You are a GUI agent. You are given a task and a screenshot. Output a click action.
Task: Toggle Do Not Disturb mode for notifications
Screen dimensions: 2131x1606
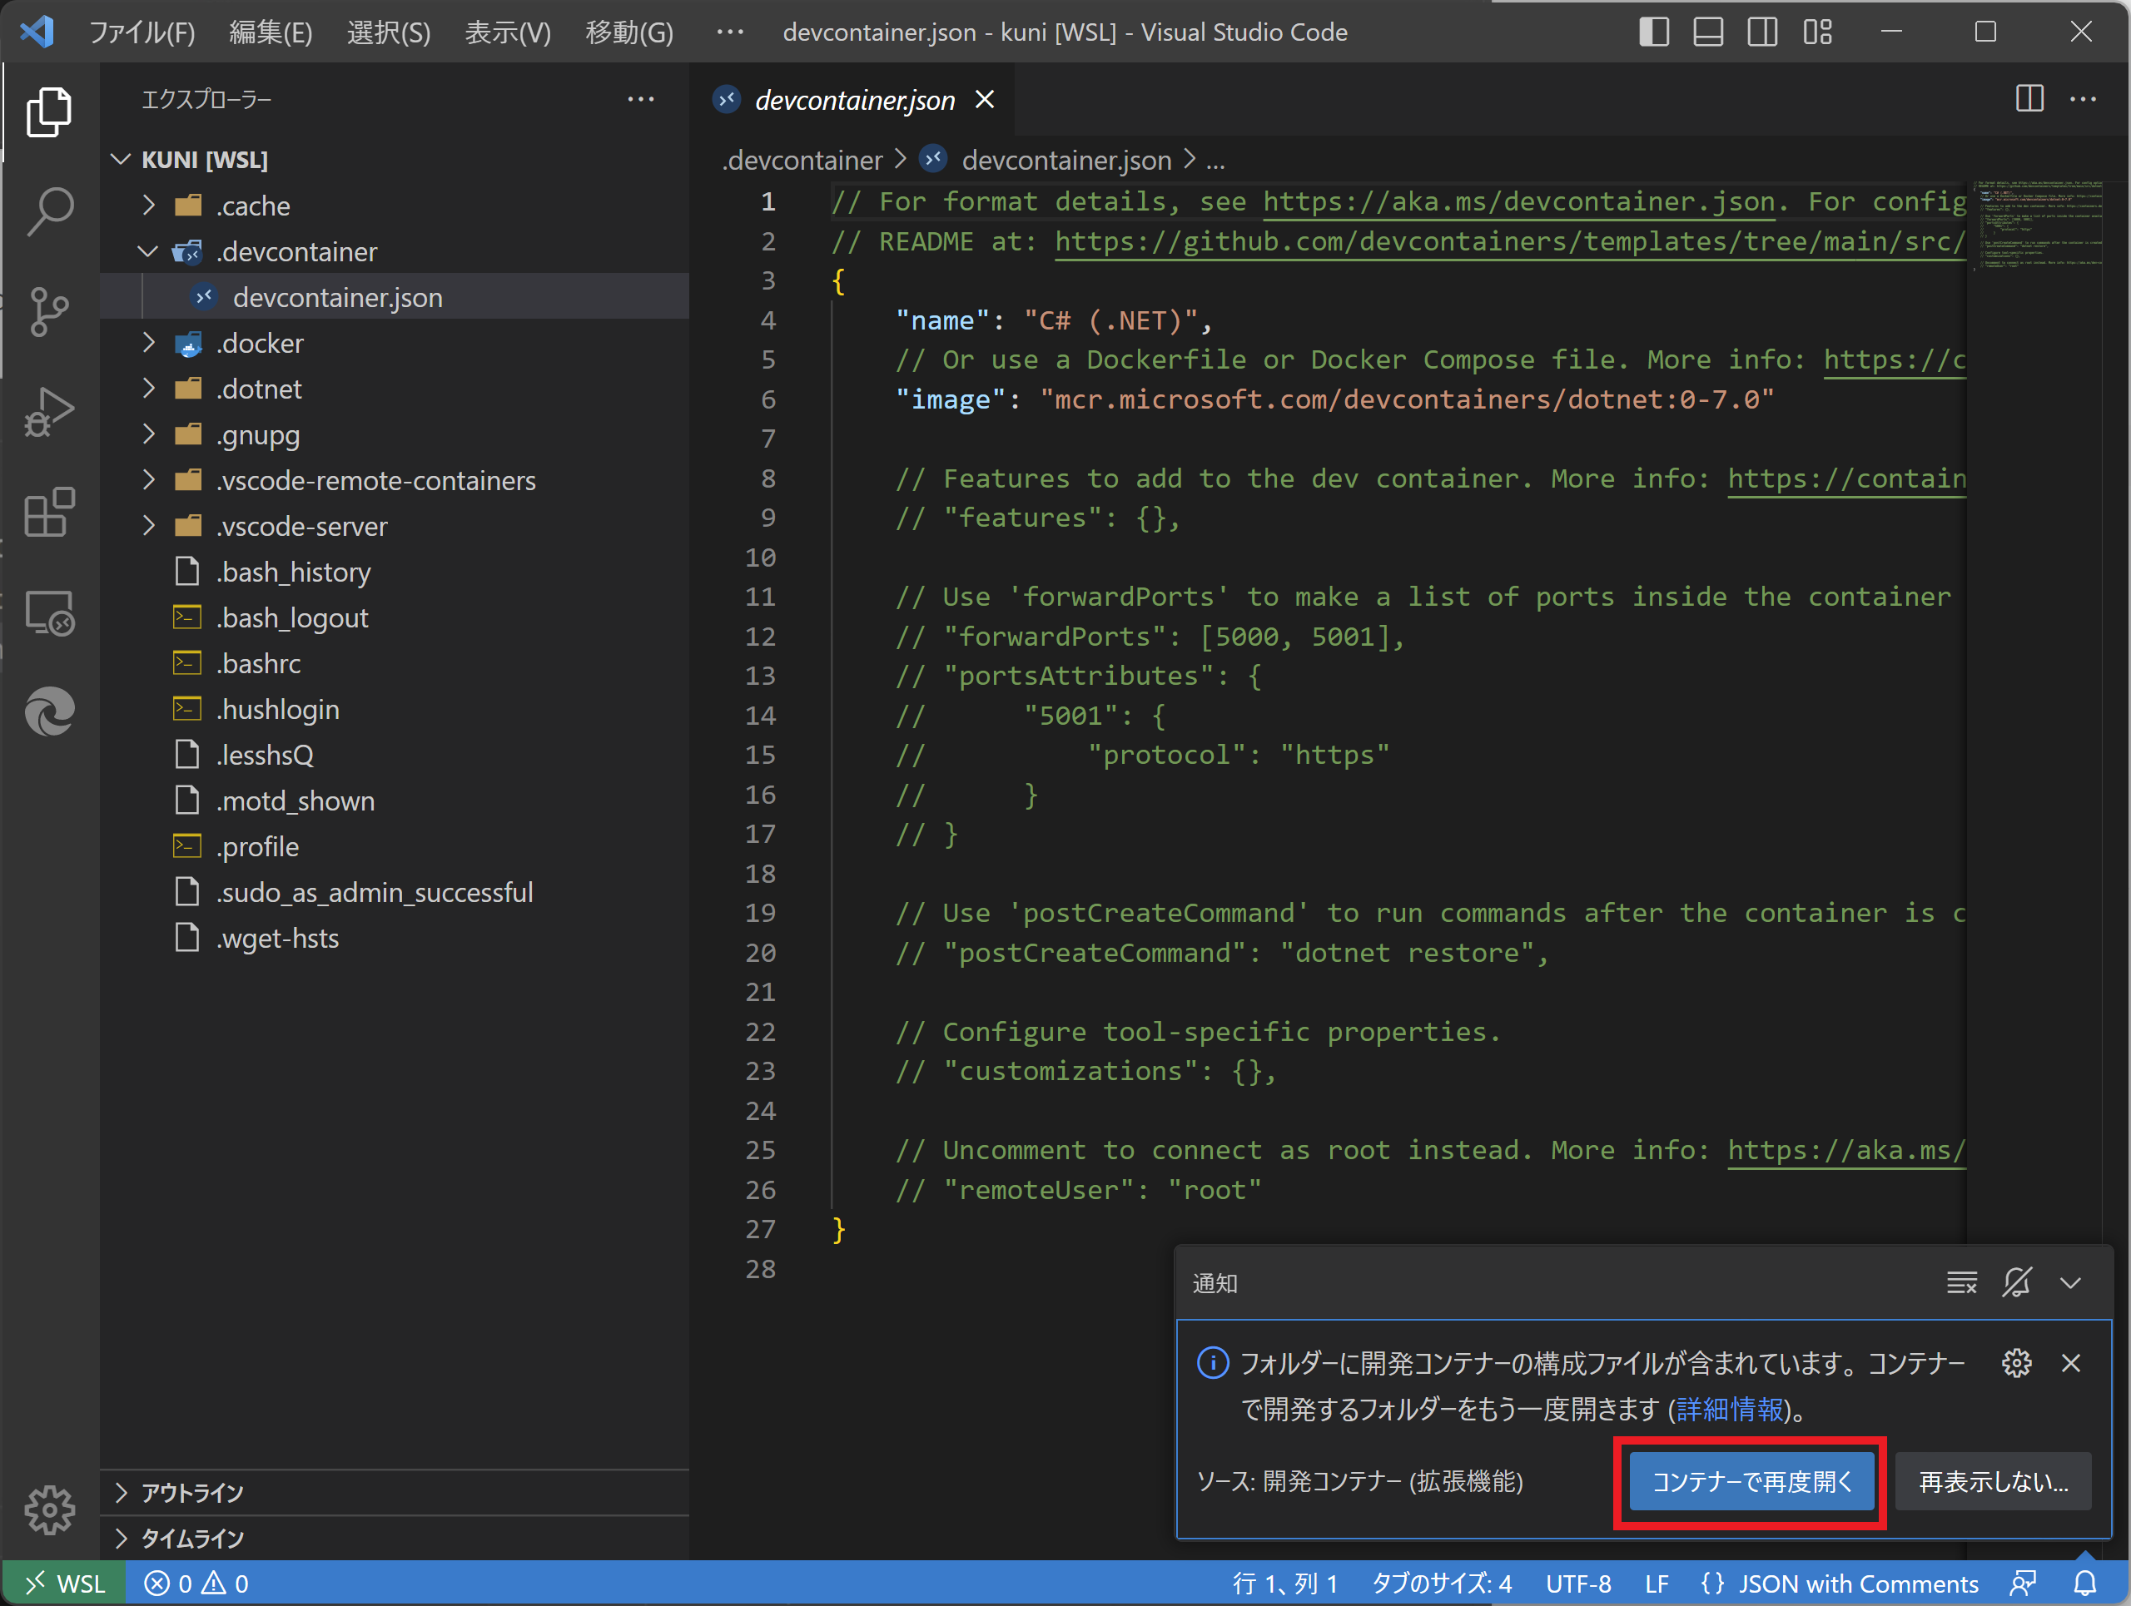click(2016, 1282)
